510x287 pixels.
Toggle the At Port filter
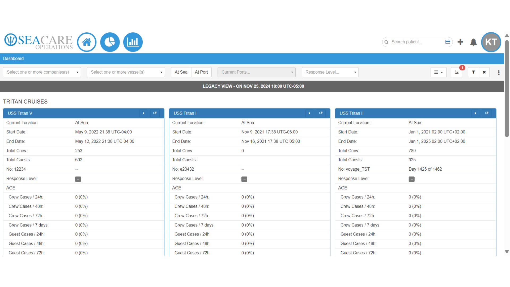pyautogui.click(x=201, y=72)
